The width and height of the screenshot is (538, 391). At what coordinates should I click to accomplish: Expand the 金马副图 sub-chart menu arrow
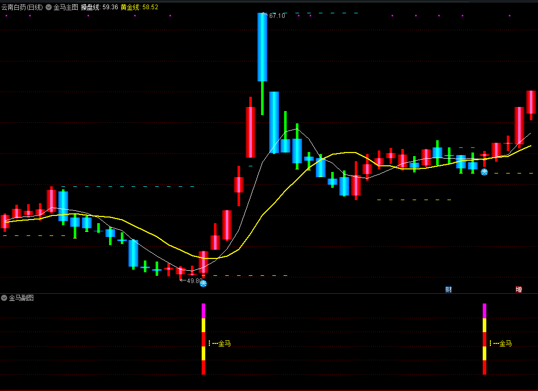tap(4, 298)
